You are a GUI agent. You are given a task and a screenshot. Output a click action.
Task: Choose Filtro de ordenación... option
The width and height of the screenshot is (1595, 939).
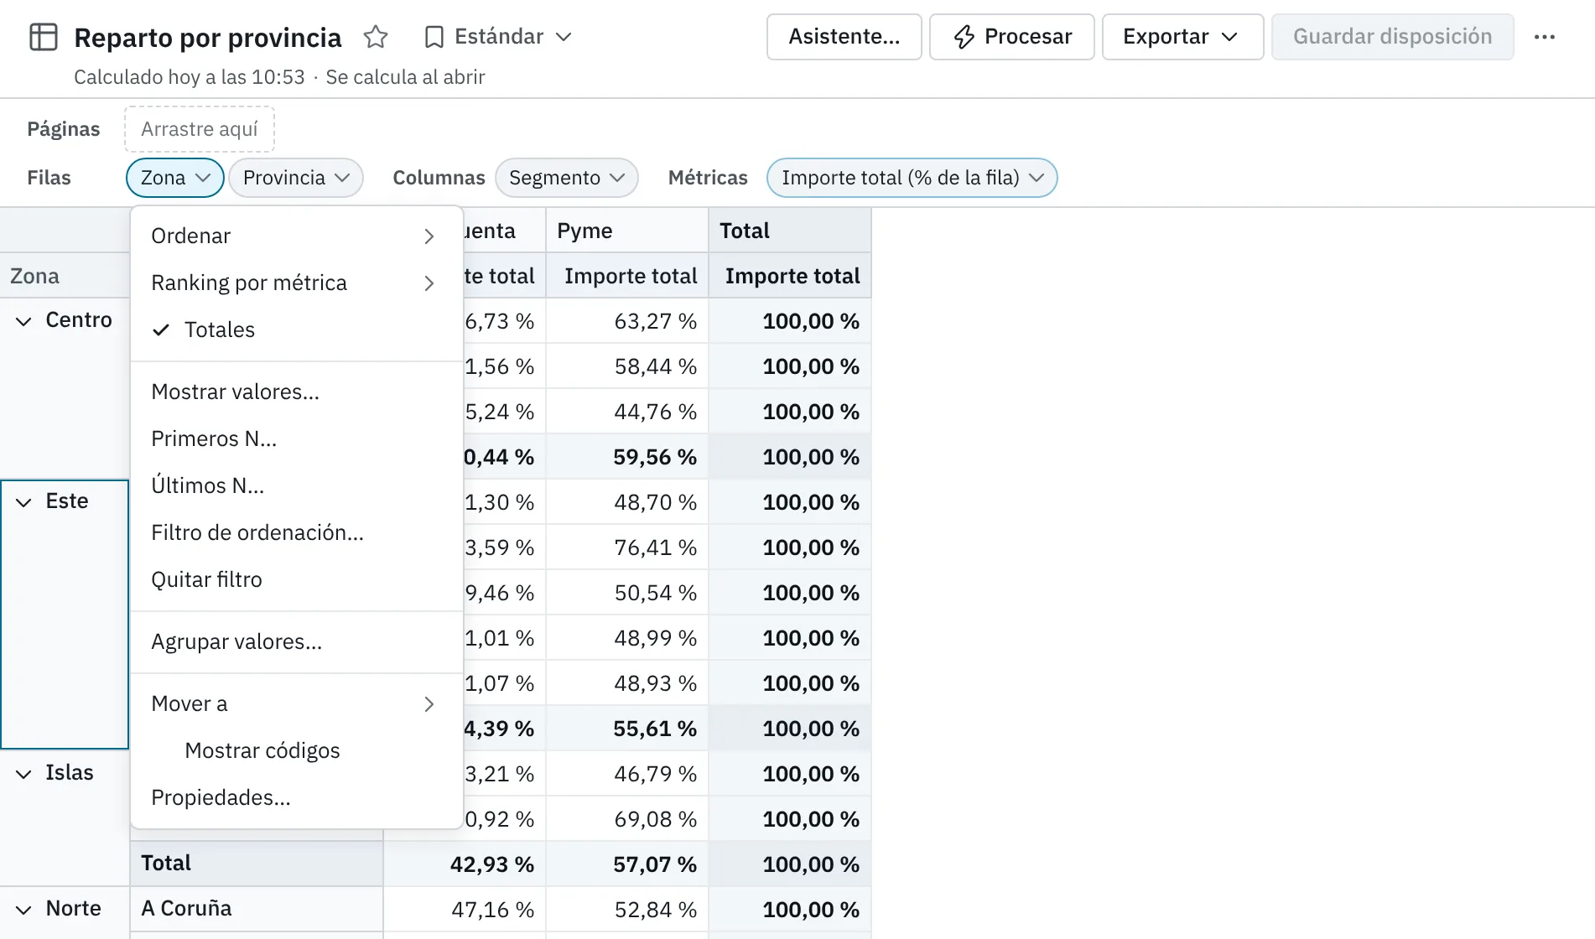297,532
